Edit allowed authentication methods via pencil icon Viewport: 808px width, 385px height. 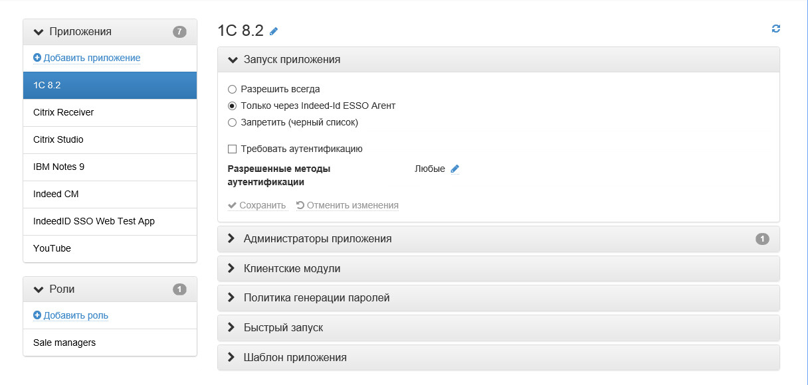click(454, 169)
